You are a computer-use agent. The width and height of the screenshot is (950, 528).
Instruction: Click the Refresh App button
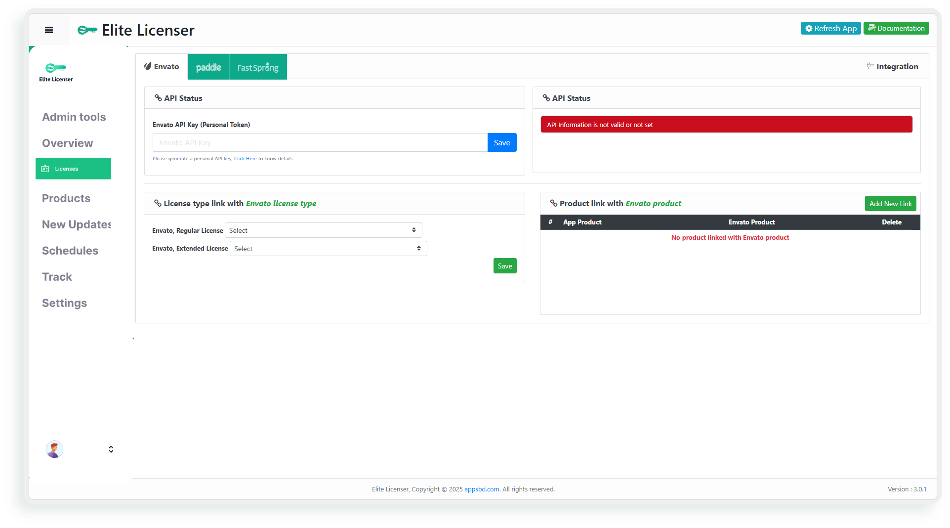pos(830,28)
